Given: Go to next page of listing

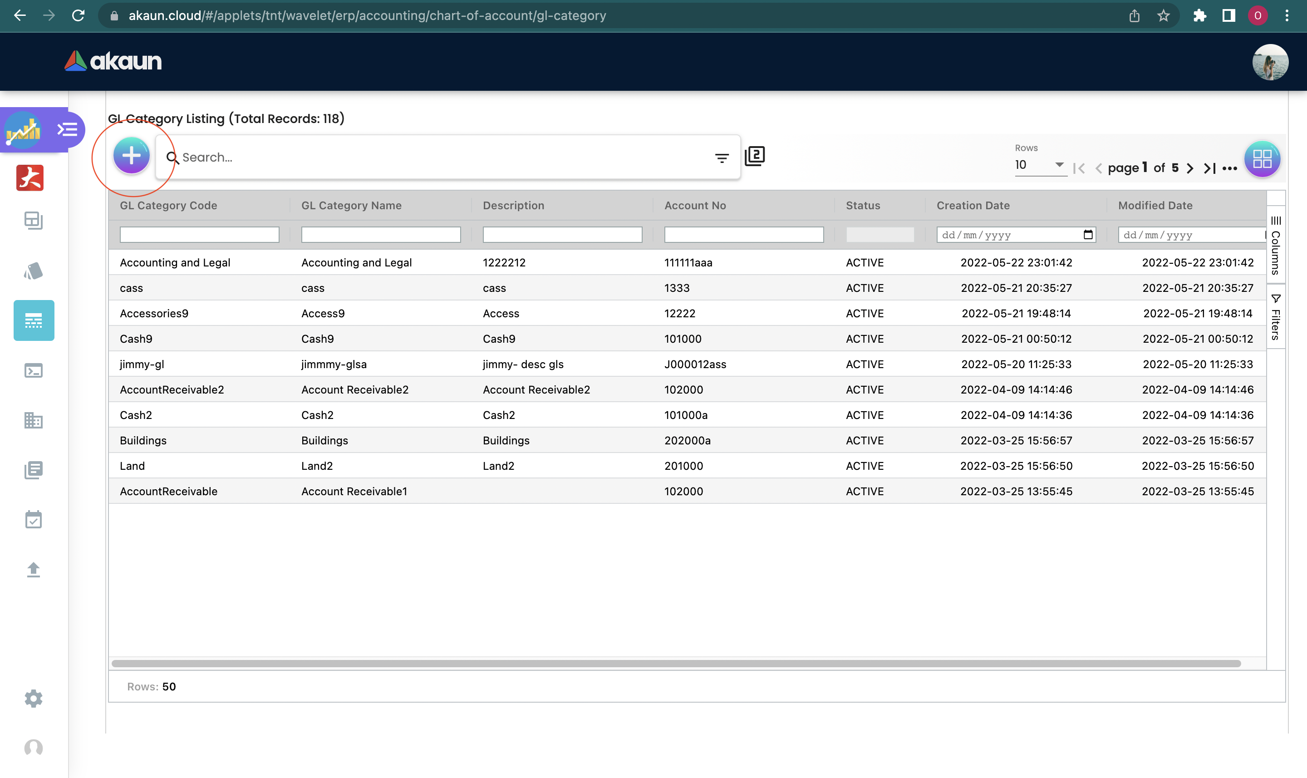Looking at the screenshot, I should 1190,168.
